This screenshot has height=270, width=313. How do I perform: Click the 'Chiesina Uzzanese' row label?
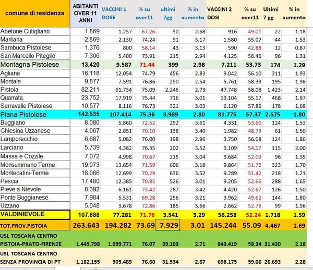pyautogui.click(x=35, y=131)
